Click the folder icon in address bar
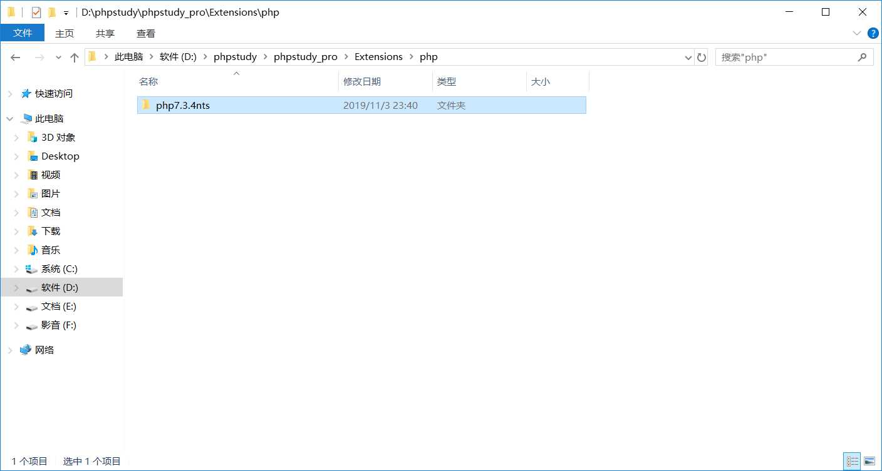882x471 pixels. (93, 57)
